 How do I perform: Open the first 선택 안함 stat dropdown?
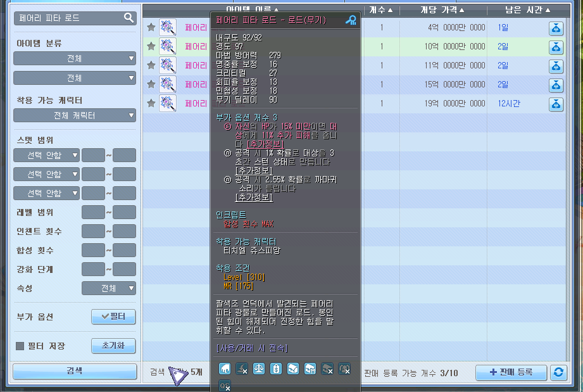(x=46, y=155)
